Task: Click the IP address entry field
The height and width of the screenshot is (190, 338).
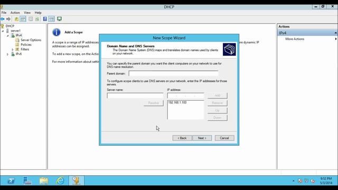Action: coord(185,96)
